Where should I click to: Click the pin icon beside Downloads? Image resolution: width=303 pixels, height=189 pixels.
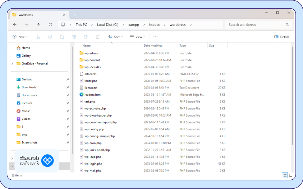click(68, 88)
